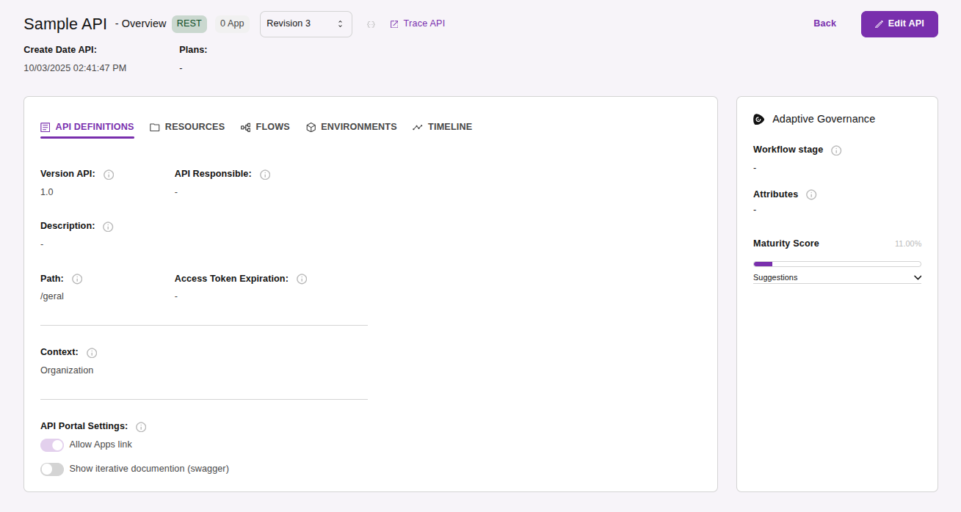
Task: Click the Timeline activity icon
Action: coord(417,126)
